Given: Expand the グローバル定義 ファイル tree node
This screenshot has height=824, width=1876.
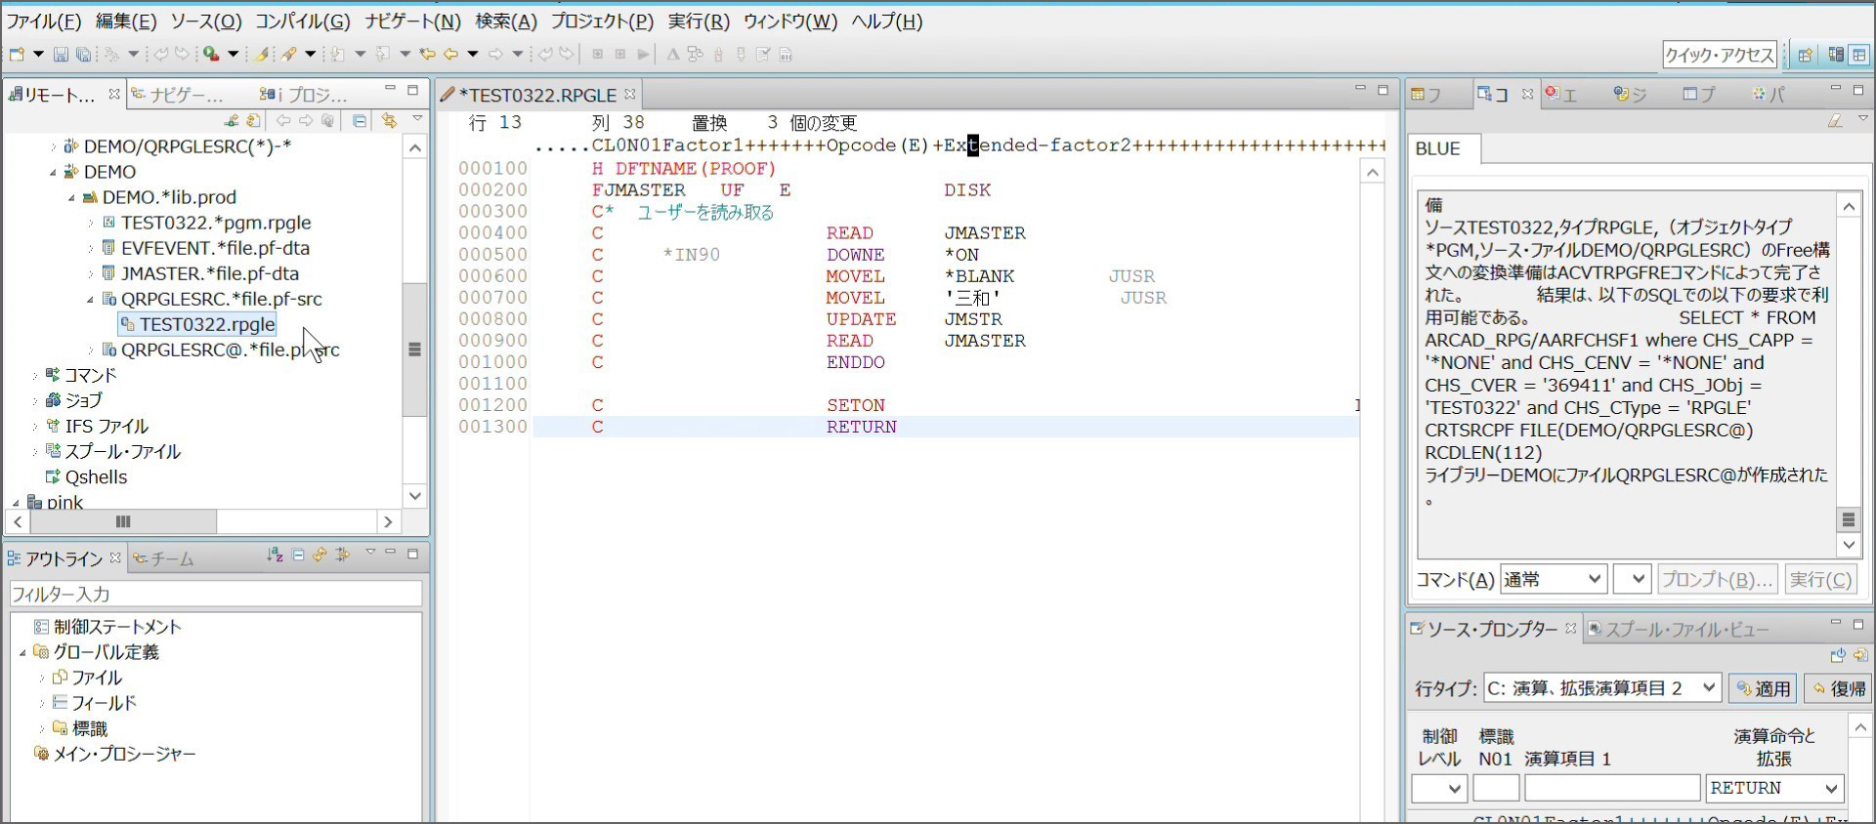Looking at the screenshot, I should (x=42, y=678).
